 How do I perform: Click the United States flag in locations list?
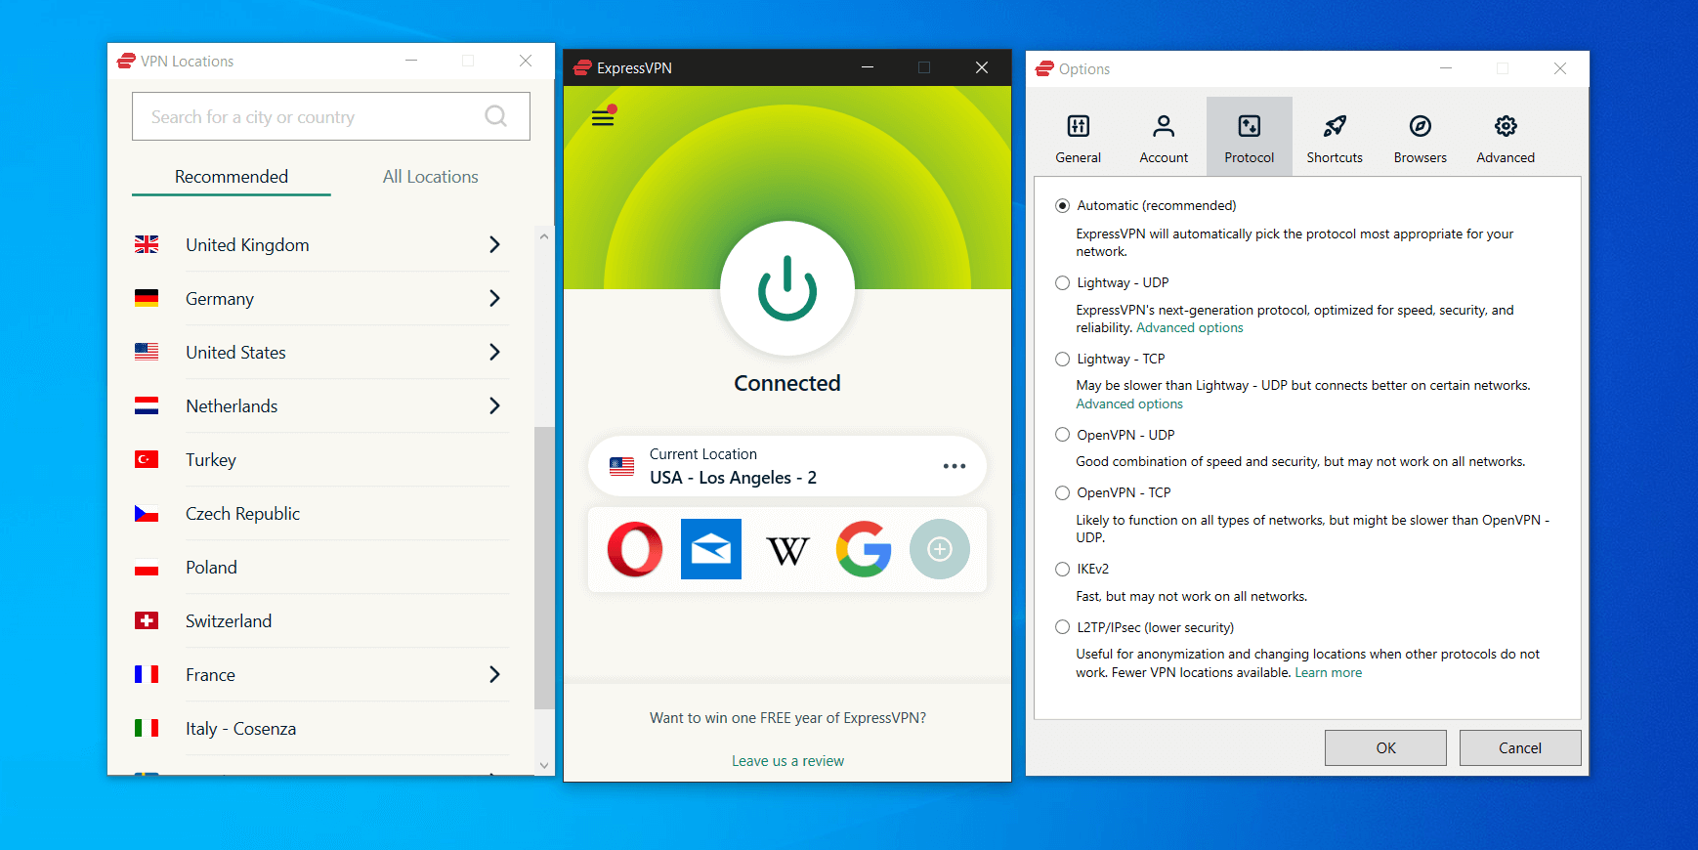tap(147, 352)
